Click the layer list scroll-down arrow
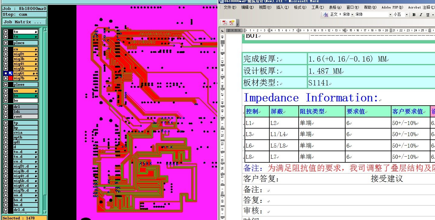The image size is (435, 220). click(45, 212)
